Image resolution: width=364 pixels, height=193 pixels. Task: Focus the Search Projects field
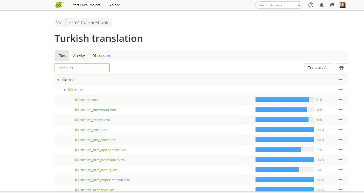(x=279, y=5)
